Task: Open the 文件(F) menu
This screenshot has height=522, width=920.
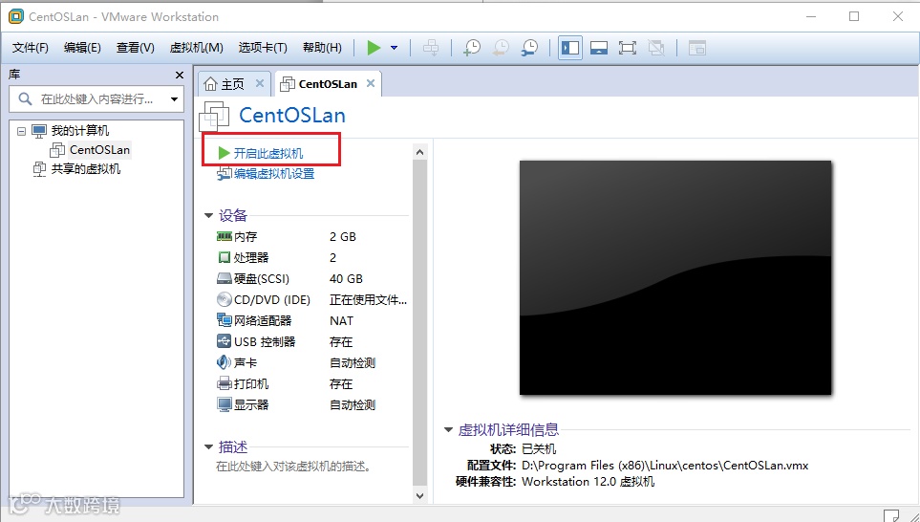Action: pos(30,48)
